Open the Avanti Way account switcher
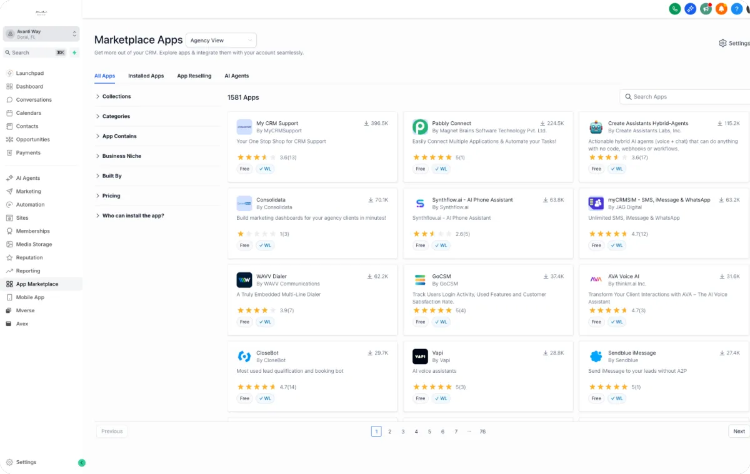 (x=41, y=34)
